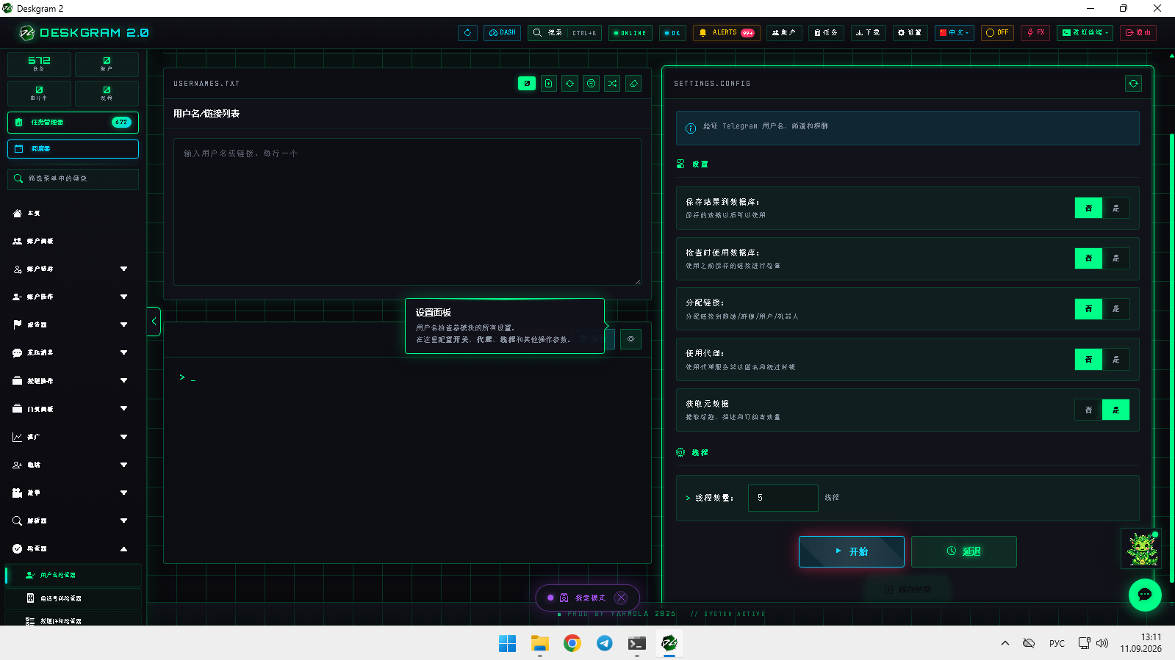Screen dimensions: 1175x660
Task: Click the usernames/links text area
Action: pos(407,212)
